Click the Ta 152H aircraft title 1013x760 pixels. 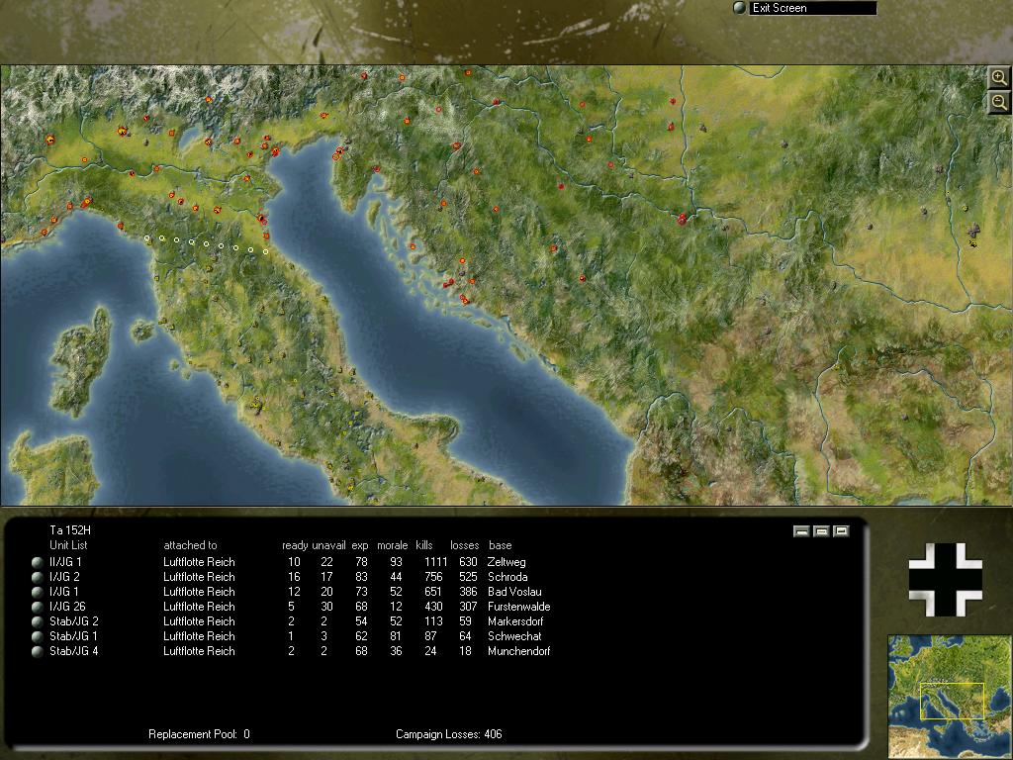70,530
